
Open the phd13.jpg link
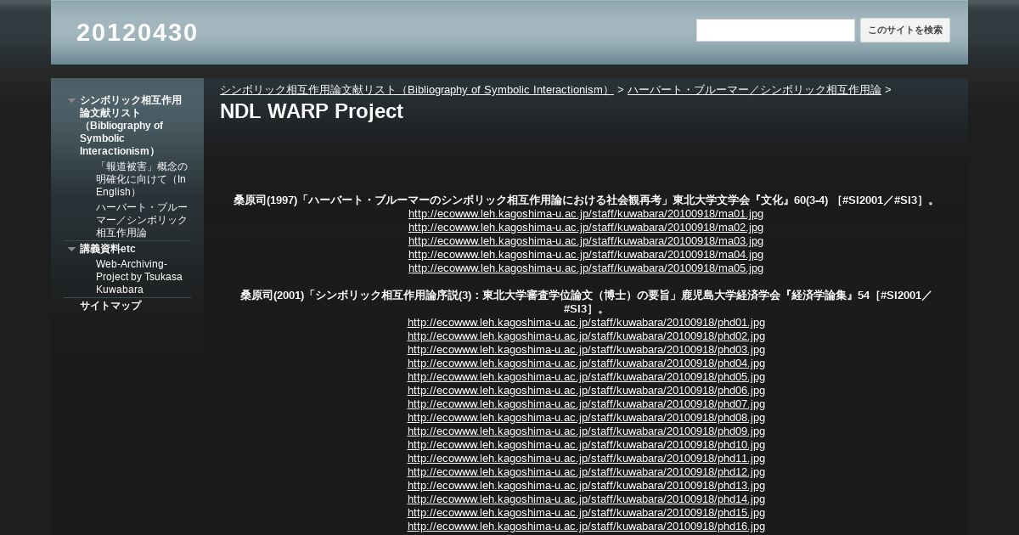click(x=586, y=486)
